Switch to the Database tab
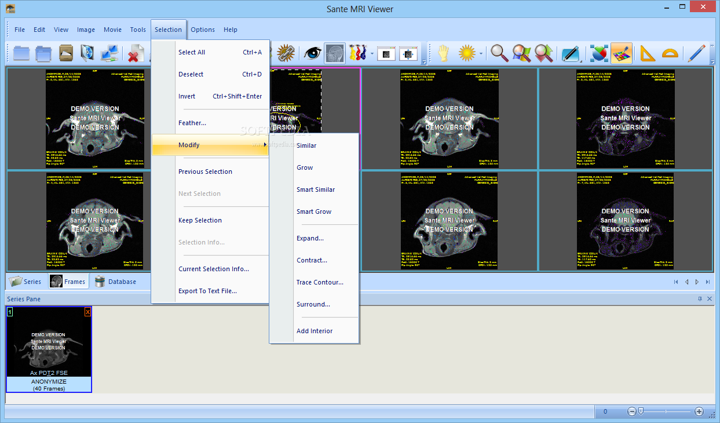This screenshot has height=423, width=720. pyautogui.click(x=115, y=282)
